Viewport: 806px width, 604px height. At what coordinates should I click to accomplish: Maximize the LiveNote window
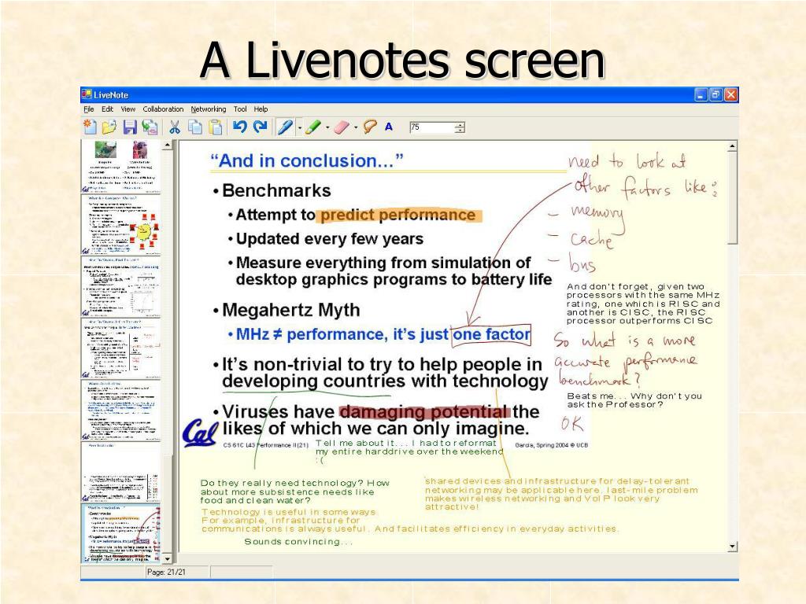715,94
